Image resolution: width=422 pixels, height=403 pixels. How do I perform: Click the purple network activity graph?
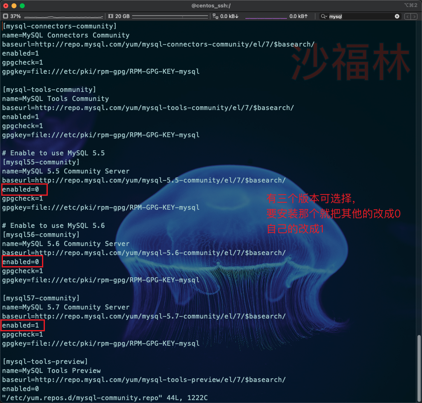tap(266, 17)
